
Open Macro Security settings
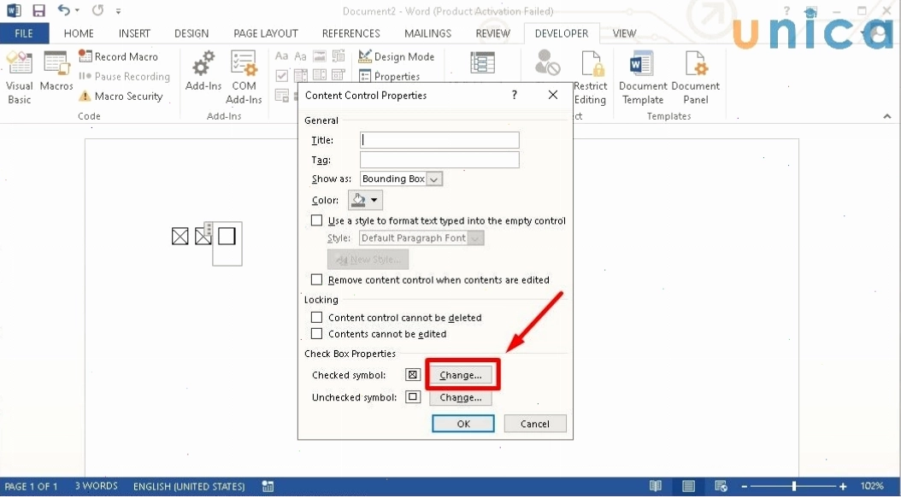coord(121,96)
